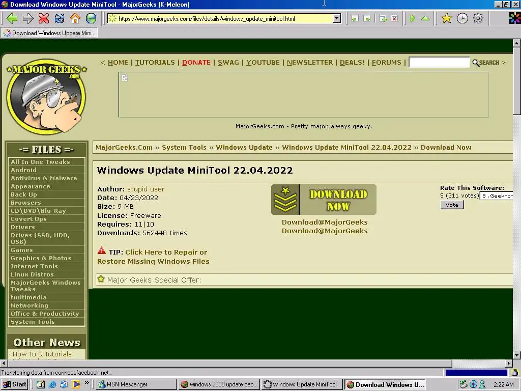Open FORUMS in site navigation
The height and width of the screenshot is (391, 521).
point(387,63)
